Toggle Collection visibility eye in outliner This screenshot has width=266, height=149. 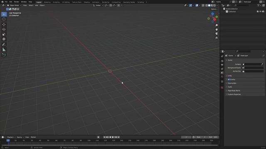pyautogui.click(x=260, y=12)
